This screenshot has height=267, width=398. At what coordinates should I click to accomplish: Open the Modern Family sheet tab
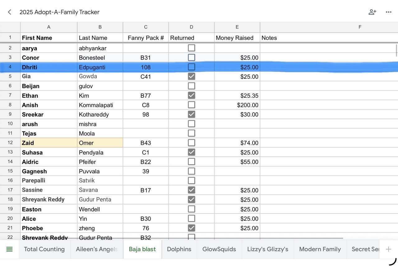(x=320, y=249)
